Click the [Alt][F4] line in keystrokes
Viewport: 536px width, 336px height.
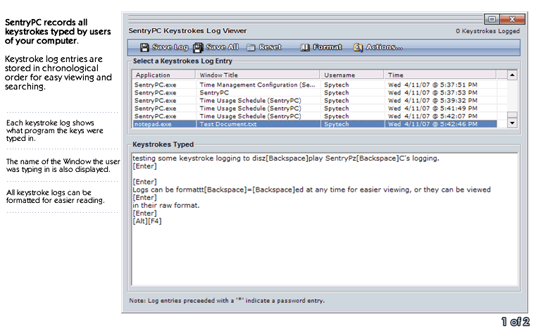coord(147,221)
